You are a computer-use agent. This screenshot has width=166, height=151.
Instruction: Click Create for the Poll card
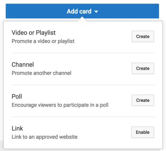[x=143, y=100]
